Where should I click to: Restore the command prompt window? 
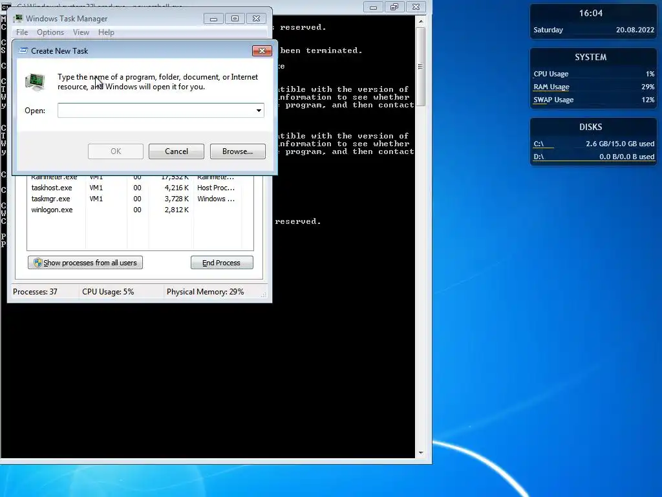coord(394,7)
